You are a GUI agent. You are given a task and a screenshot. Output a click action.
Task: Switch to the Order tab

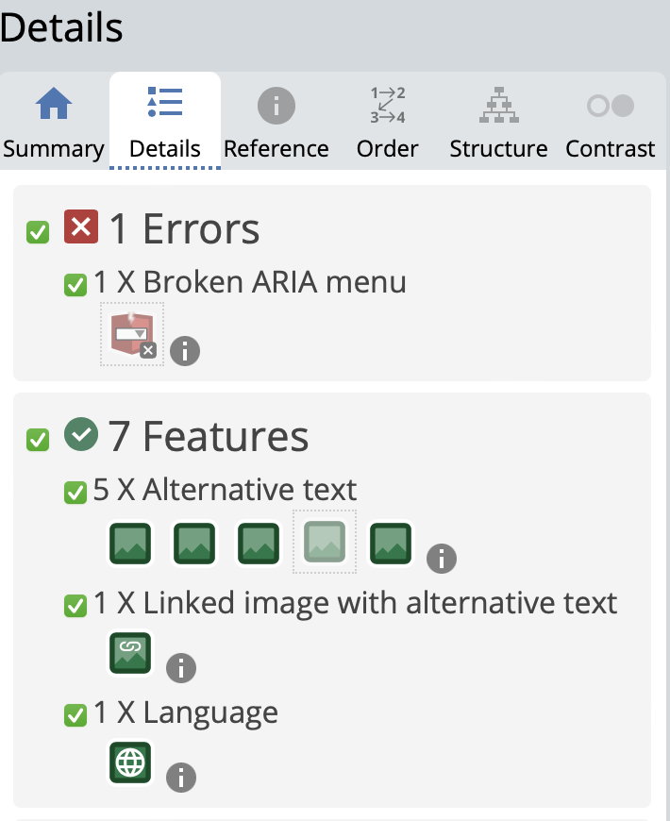[388, 123]
